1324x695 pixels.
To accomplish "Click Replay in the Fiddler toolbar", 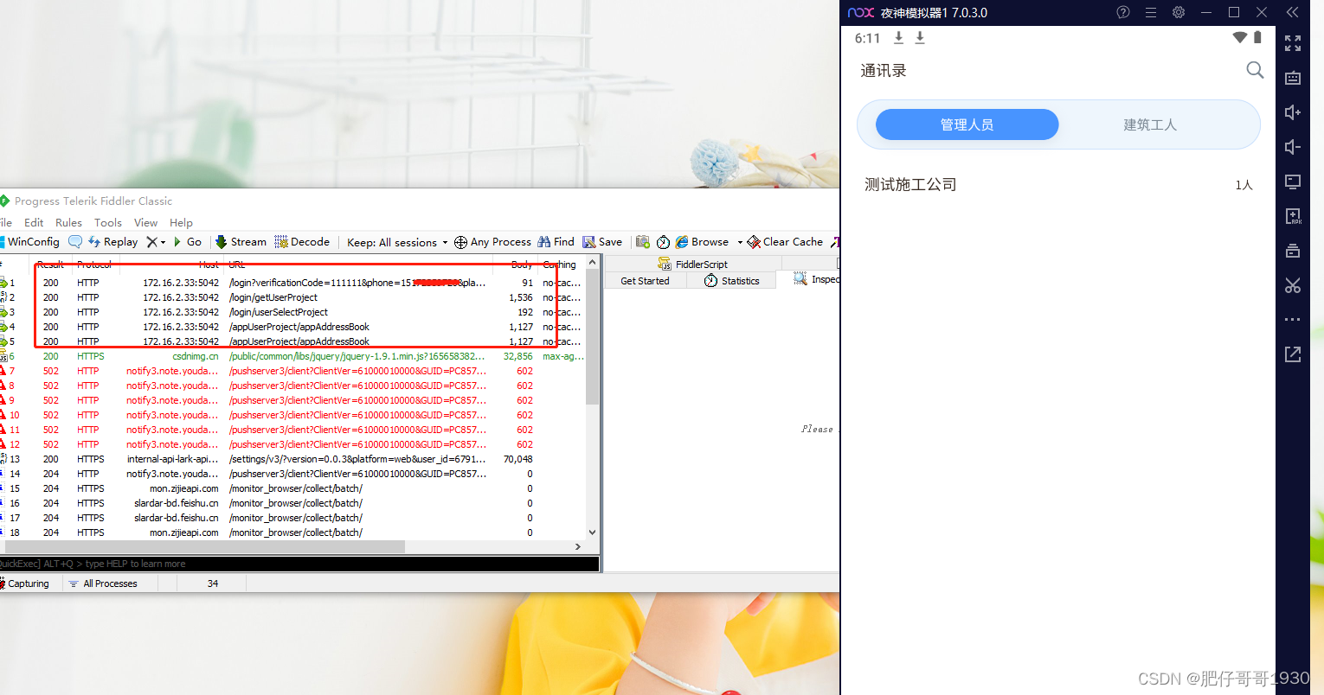I will (x=113, y=242).
